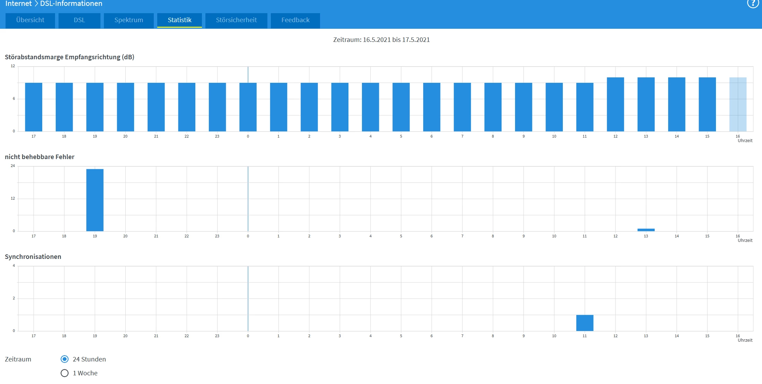Open the Störsicherheit tab
The image size is (762, 384).
[x=236, y=20]
